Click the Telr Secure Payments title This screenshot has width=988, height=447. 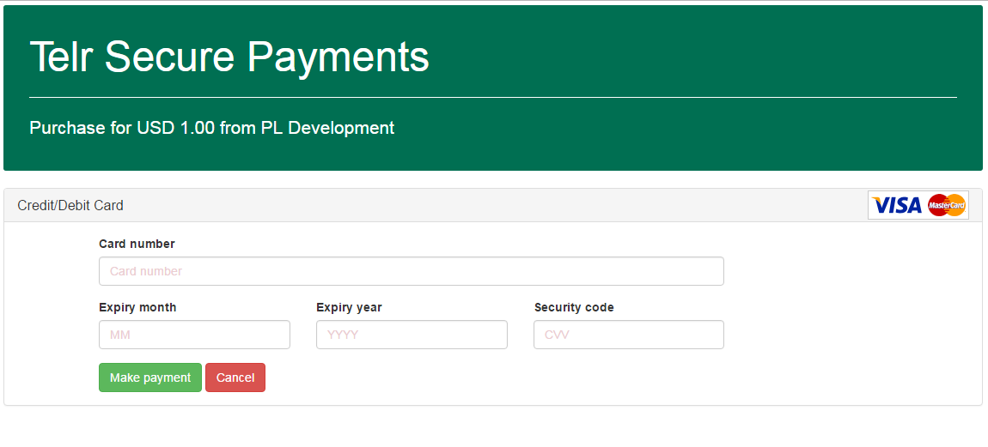click(x=229, y=57)
